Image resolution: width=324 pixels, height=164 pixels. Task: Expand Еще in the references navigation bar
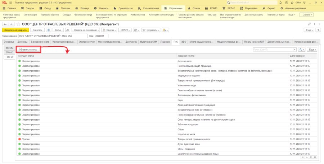292,15
